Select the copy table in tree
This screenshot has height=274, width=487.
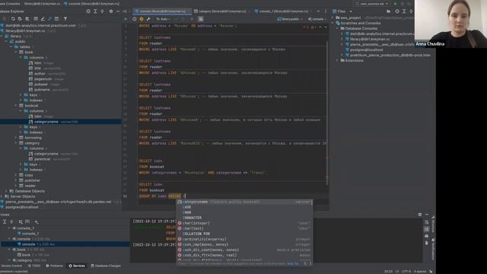pos(29,175)
